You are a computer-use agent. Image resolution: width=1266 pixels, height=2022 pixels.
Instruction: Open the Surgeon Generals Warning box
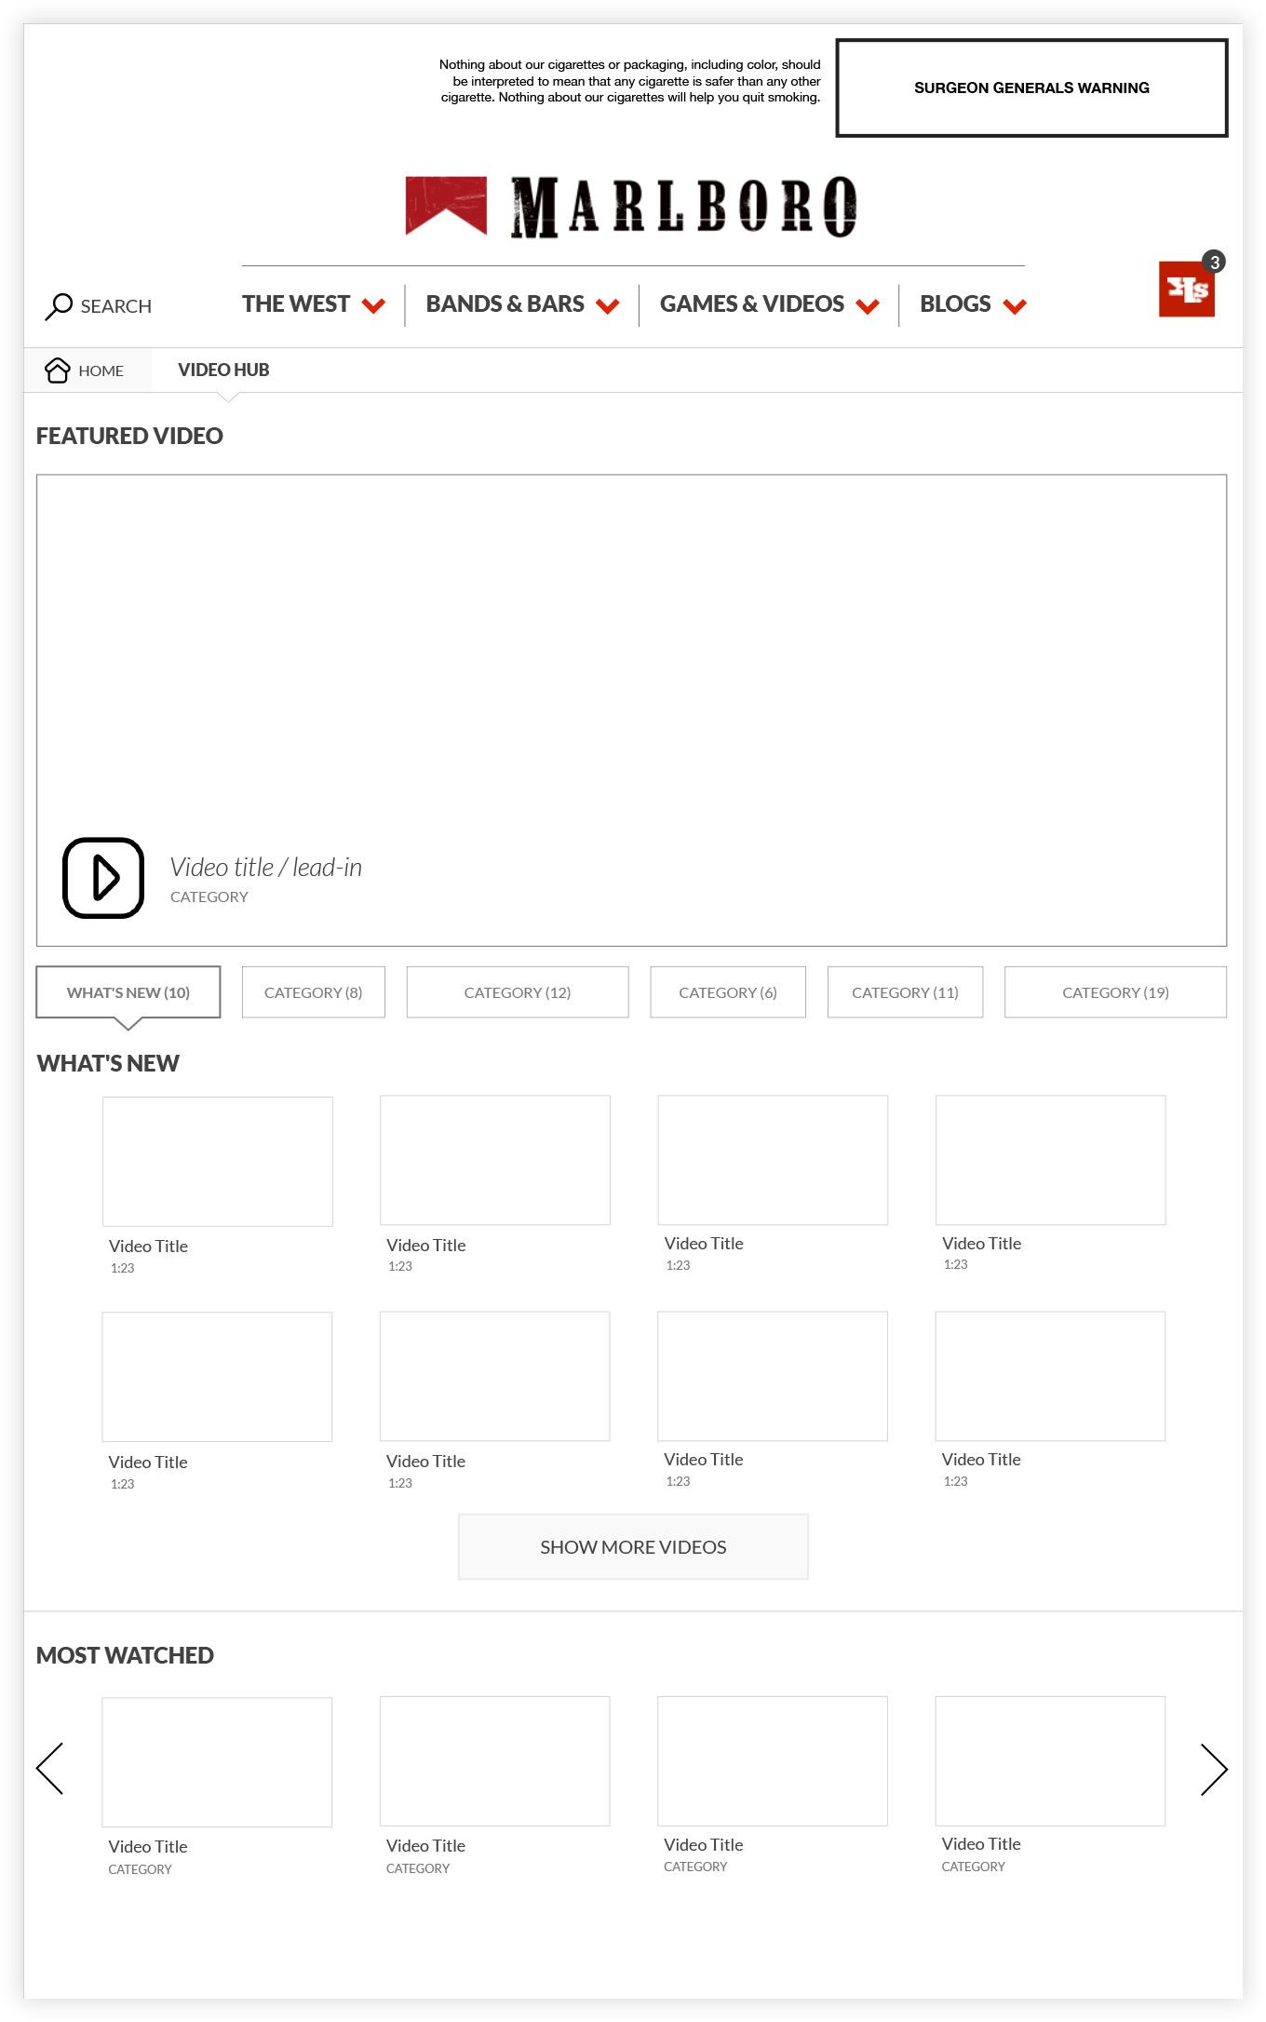[1031, 88]
